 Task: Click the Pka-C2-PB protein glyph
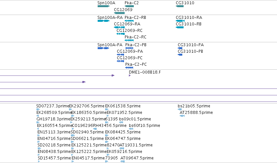coord(129,48)
